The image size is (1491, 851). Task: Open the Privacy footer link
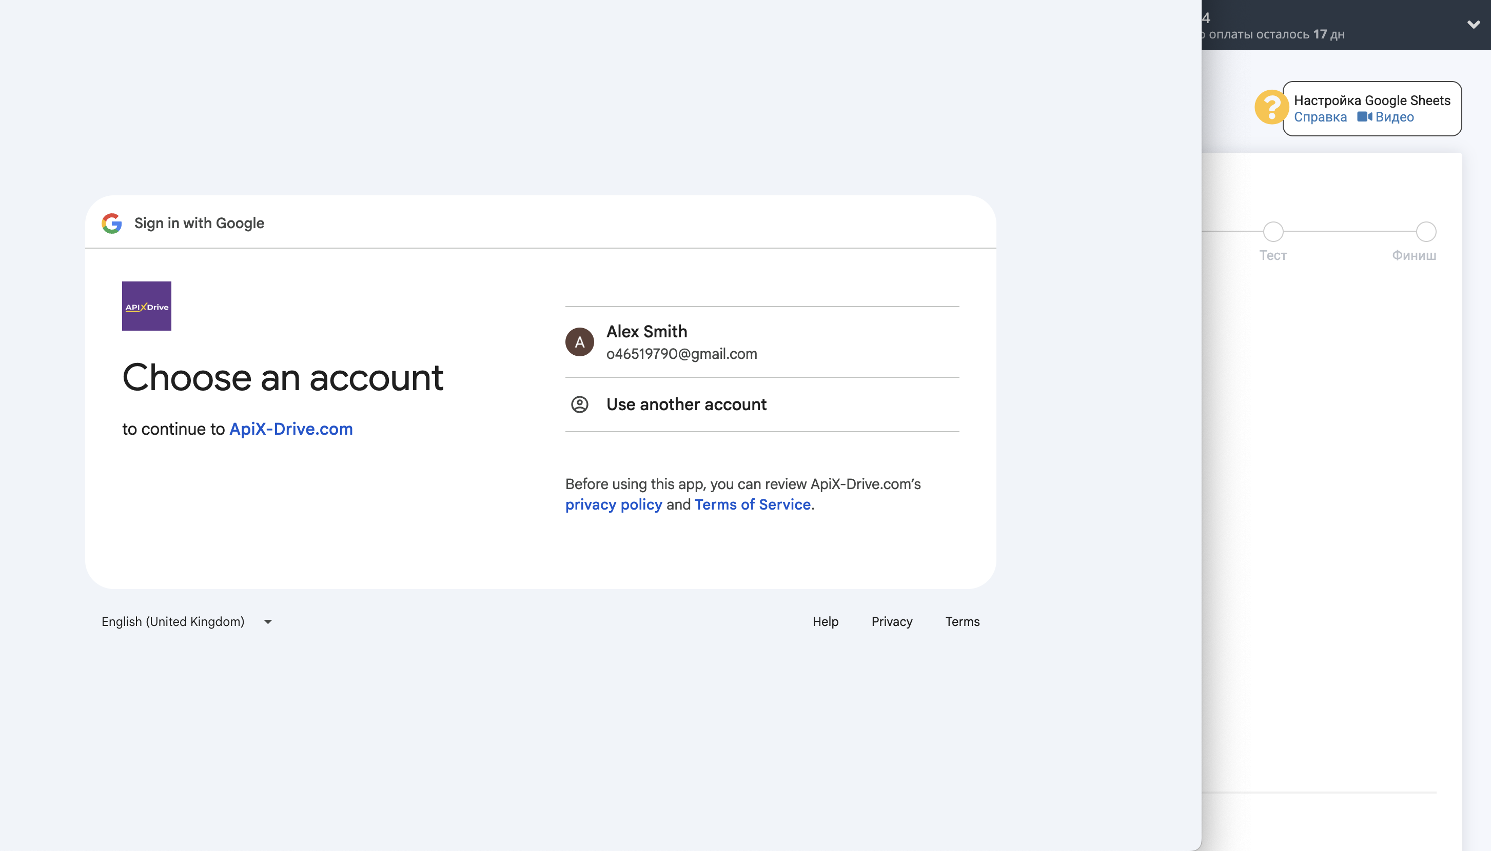click(x=891, y=622)
